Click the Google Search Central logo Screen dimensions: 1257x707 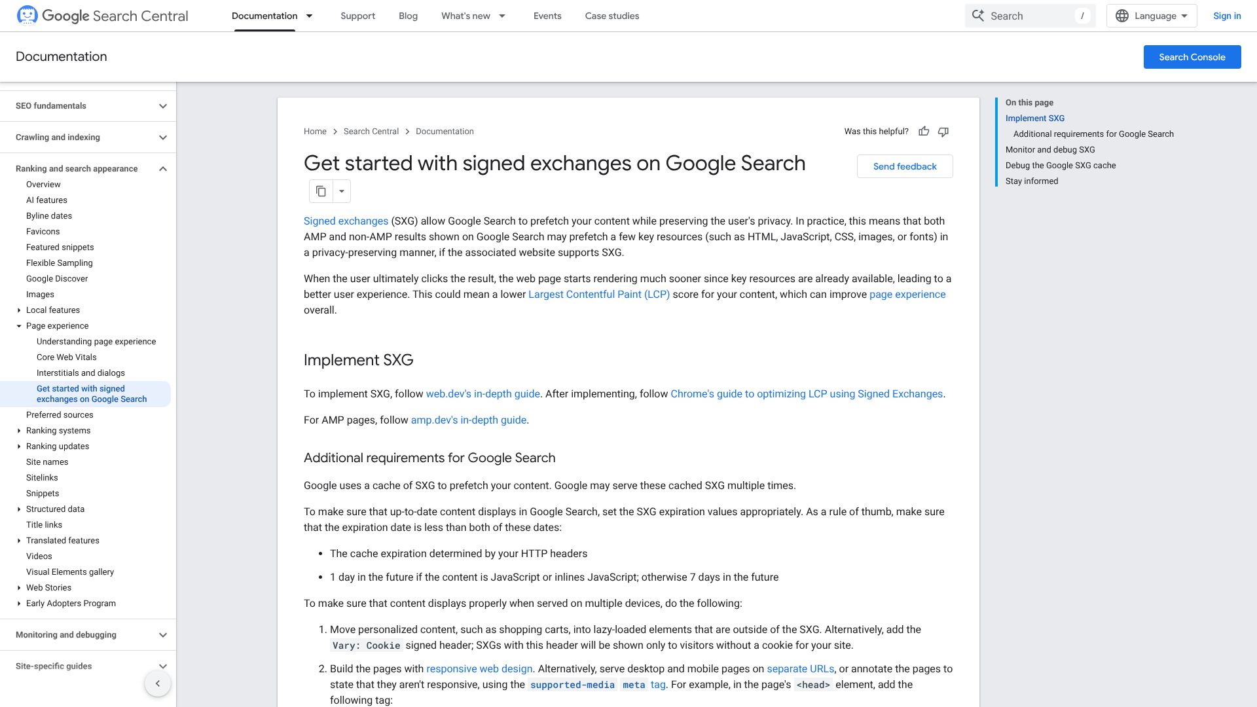click(x=103, y=16)
